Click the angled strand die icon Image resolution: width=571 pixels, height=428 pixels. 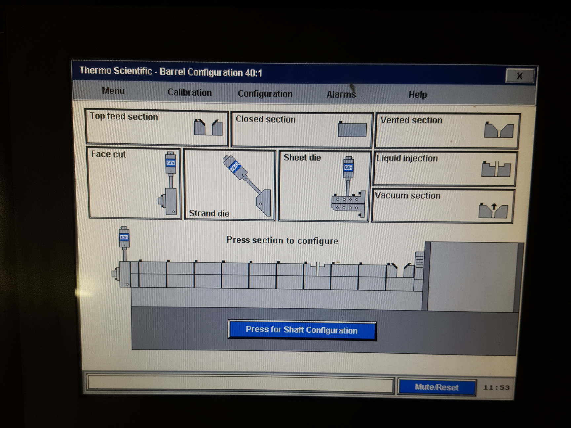[x=248, y=185]
